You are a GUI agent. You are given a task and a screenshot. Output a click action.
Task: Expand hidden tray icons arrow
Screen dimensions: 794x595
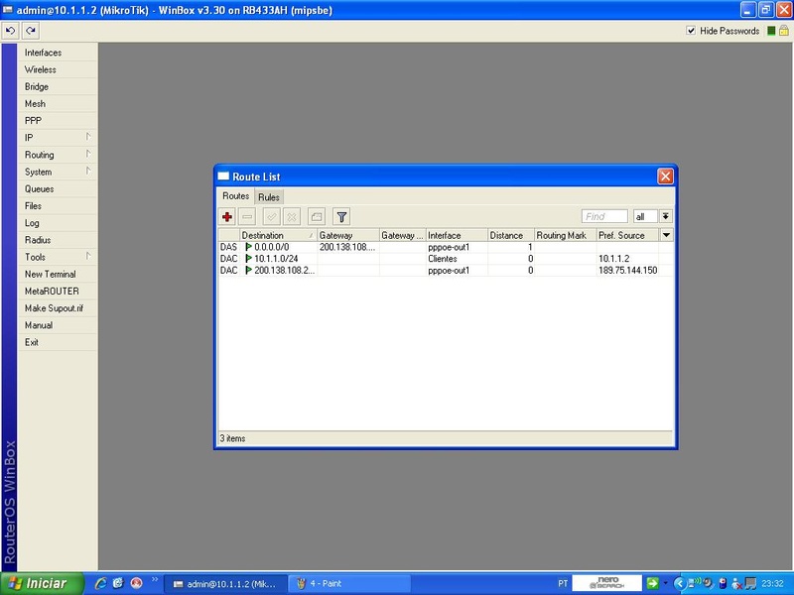(679, 583)
